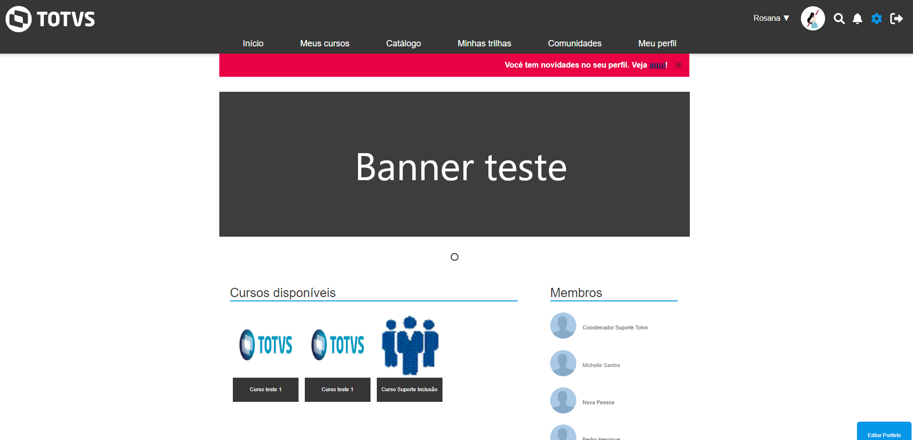Image resolution: width=913 pixels, height=440 pixels.
Task: Click the TOTVS logo in header
Action: point(50,19)
